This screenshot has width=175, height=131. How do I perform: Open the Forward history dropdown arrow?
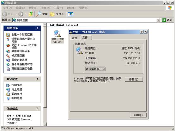click(26, 14)
